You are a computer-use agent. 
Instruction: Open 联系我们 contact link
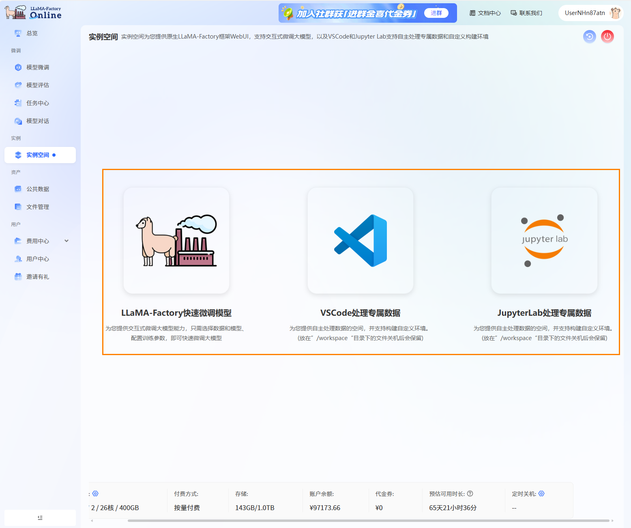[526, 13]
